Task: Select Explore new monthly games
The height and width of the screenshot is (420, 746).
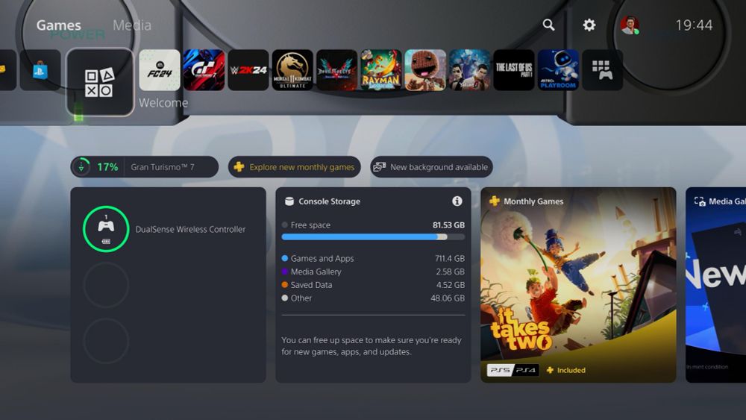Action: (x=294, y=167)
